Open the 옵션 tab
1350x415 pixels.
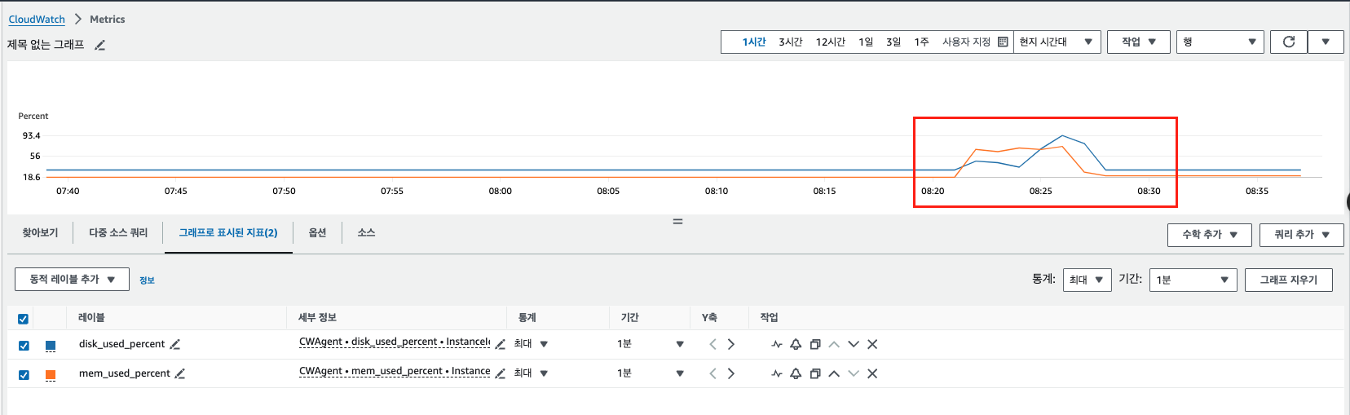click(x=317, y=233)
